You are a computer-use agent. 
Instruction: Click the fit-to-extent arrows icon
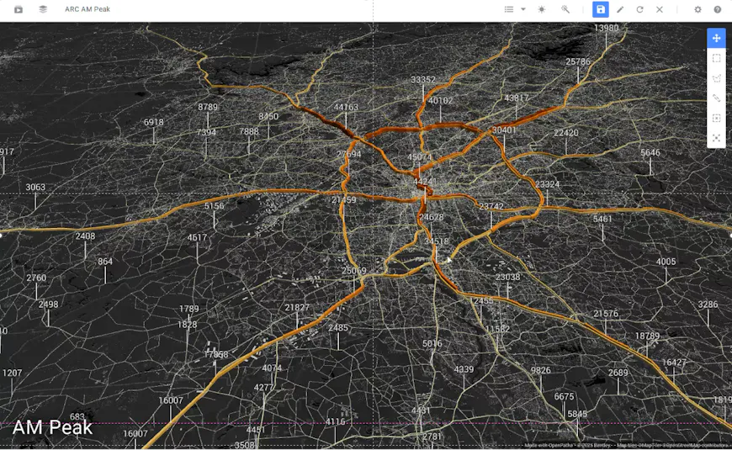pos(716,138)
